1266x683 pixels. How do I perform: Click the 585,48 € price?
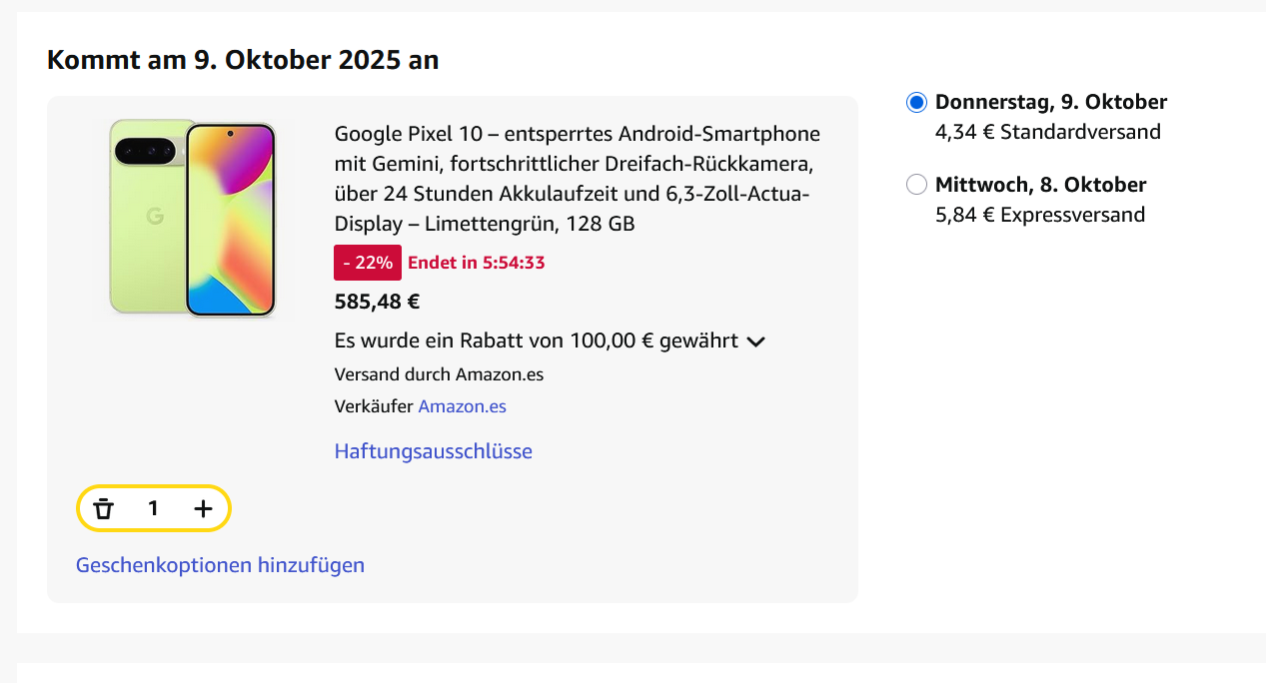377,302
